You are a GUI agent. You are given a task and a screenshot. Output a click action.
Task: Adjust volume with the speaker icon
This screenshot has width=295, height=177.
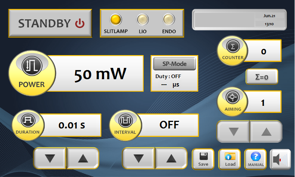point(280,159)
